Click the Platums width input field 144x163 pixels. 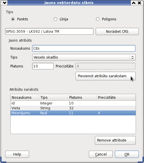pos(43,66)
